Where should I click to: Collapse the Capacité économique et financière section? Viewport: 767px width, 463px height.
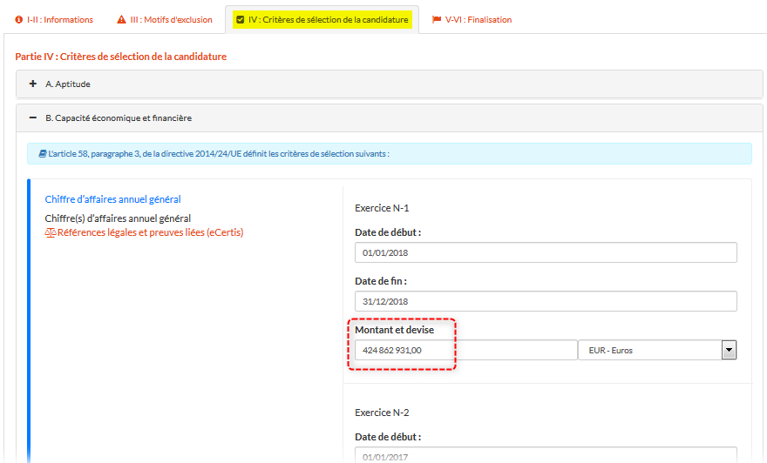tap(118, 117)
